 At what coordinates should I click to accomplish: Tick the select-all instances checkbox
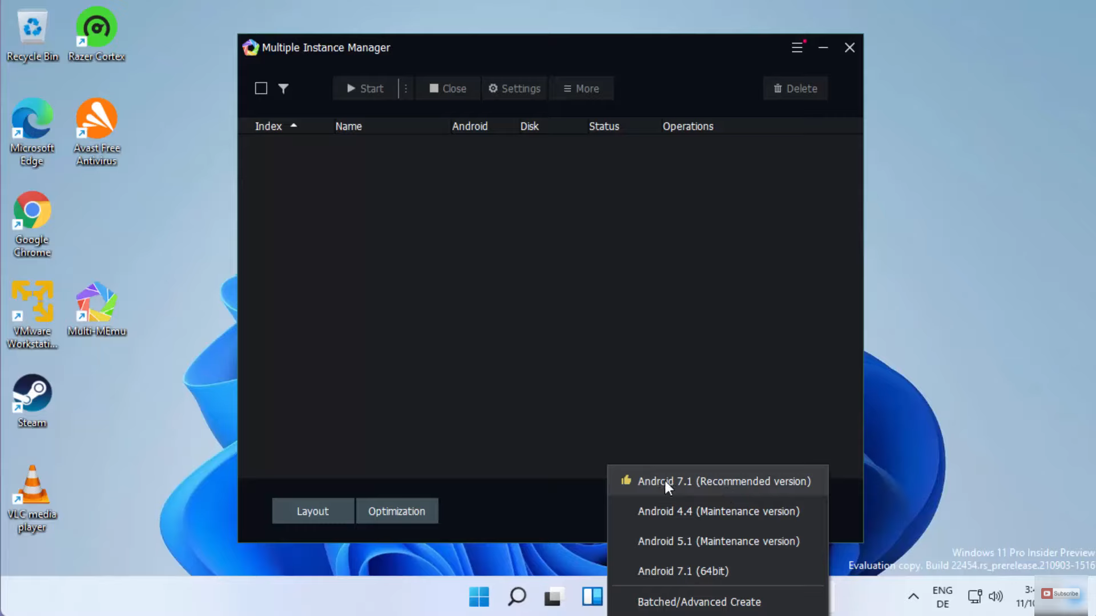click(261, 88)
